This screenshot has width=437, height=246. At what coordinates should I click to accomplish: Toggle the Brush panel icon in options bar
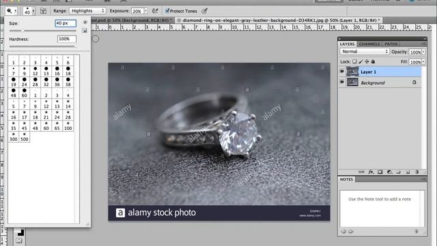pos(44,11)
